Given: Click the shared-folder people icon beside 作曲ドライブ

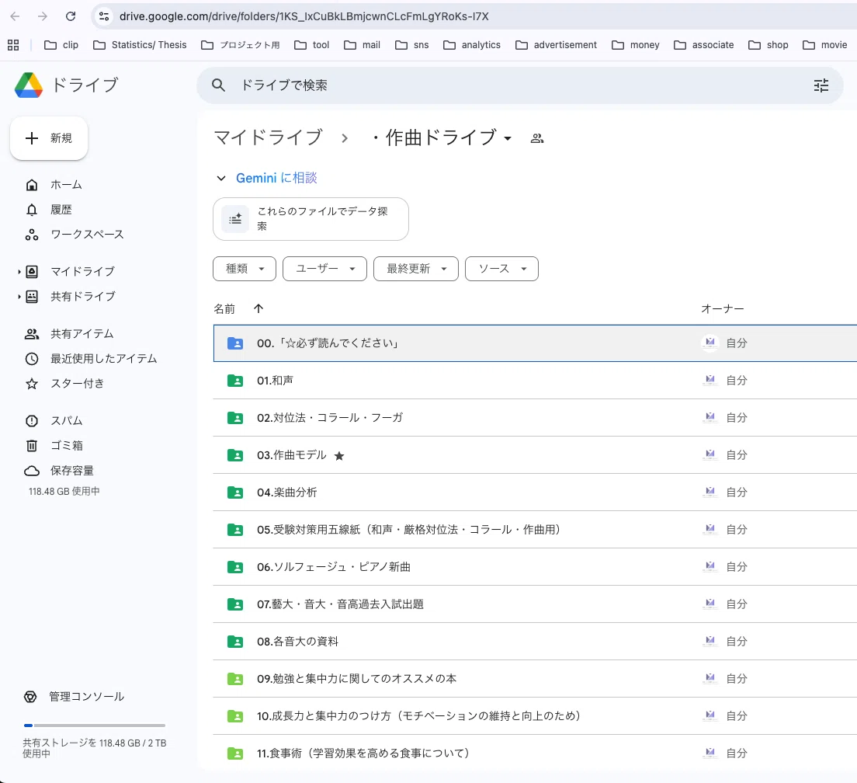Looking at the screenshot, I should (x=537, y=138).
